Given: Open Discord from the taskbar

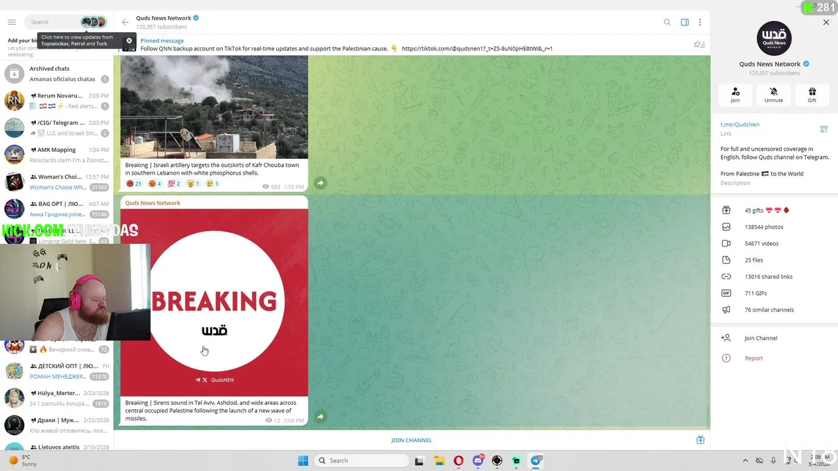Looking at the screenshot, I should click(478, 461).
